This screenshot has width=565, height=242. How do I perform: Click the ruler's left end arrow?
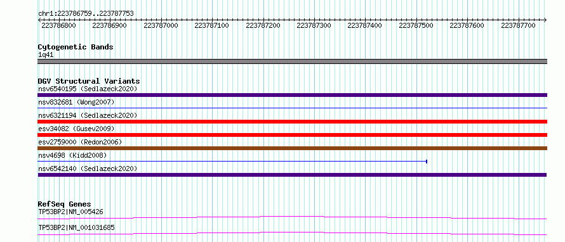[x=39, y=20]
